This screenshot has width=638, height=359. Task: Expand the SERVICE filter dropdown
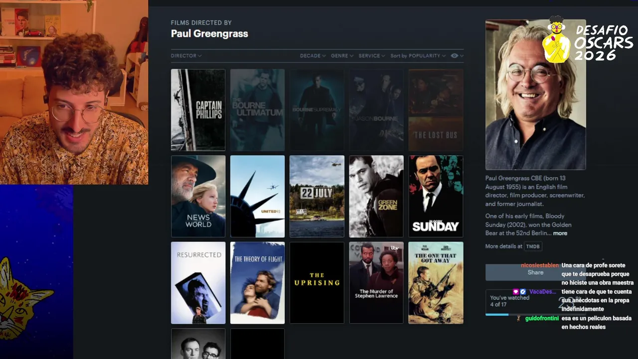372,56
